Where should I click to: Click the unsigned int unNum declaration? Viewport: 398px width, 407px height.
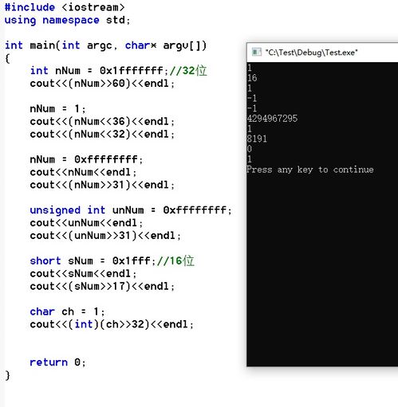click(131, 210)
